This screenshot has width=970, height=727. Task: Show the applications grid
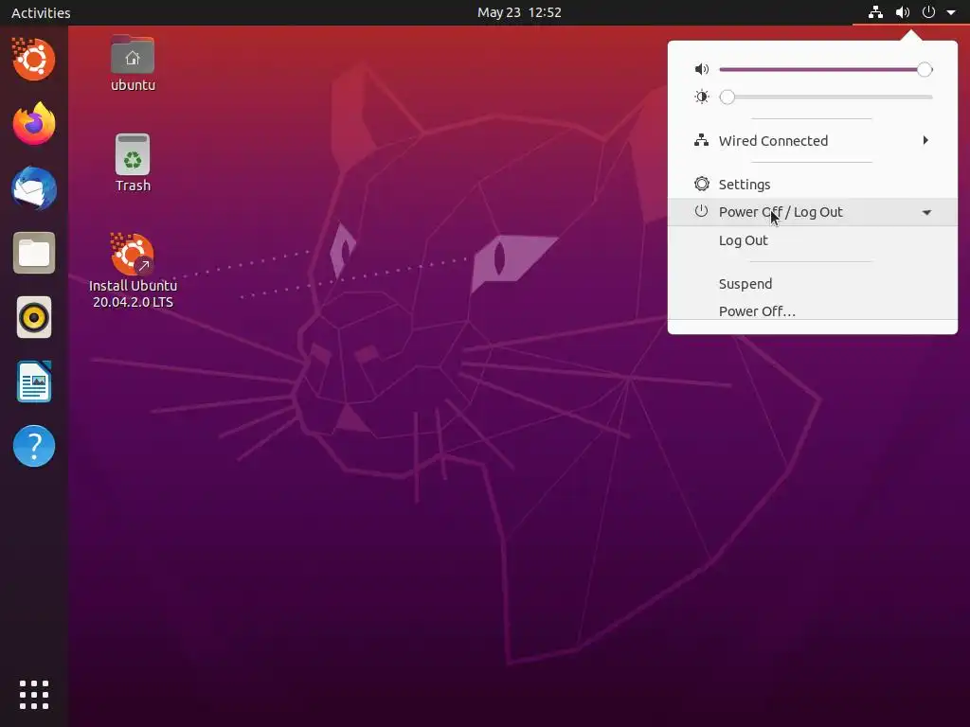tap(34, 695)
